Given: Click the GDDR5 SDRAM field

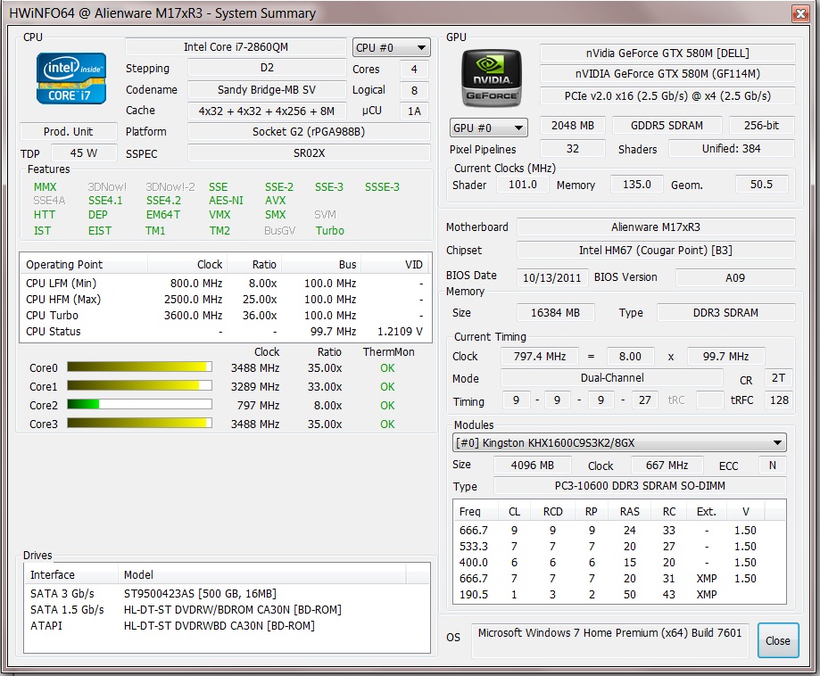Looking at the screenshot, I should 667,126.
